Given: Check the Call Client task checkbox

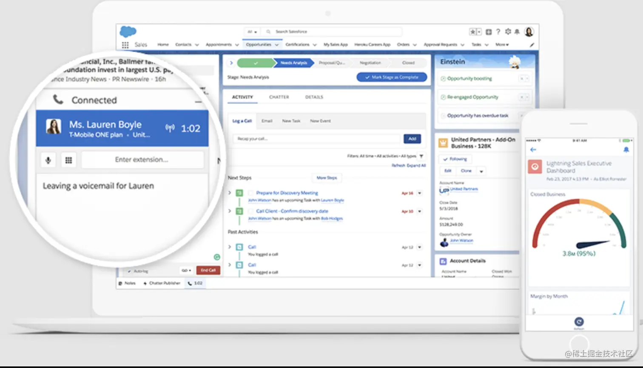Looking at the screenshot, I should [251, 211].
